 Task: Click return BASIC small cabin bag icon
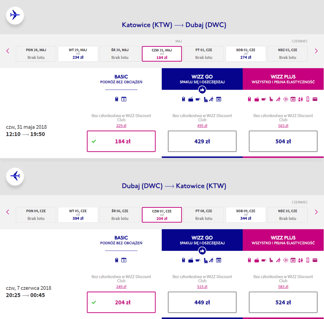pos(117,260)
